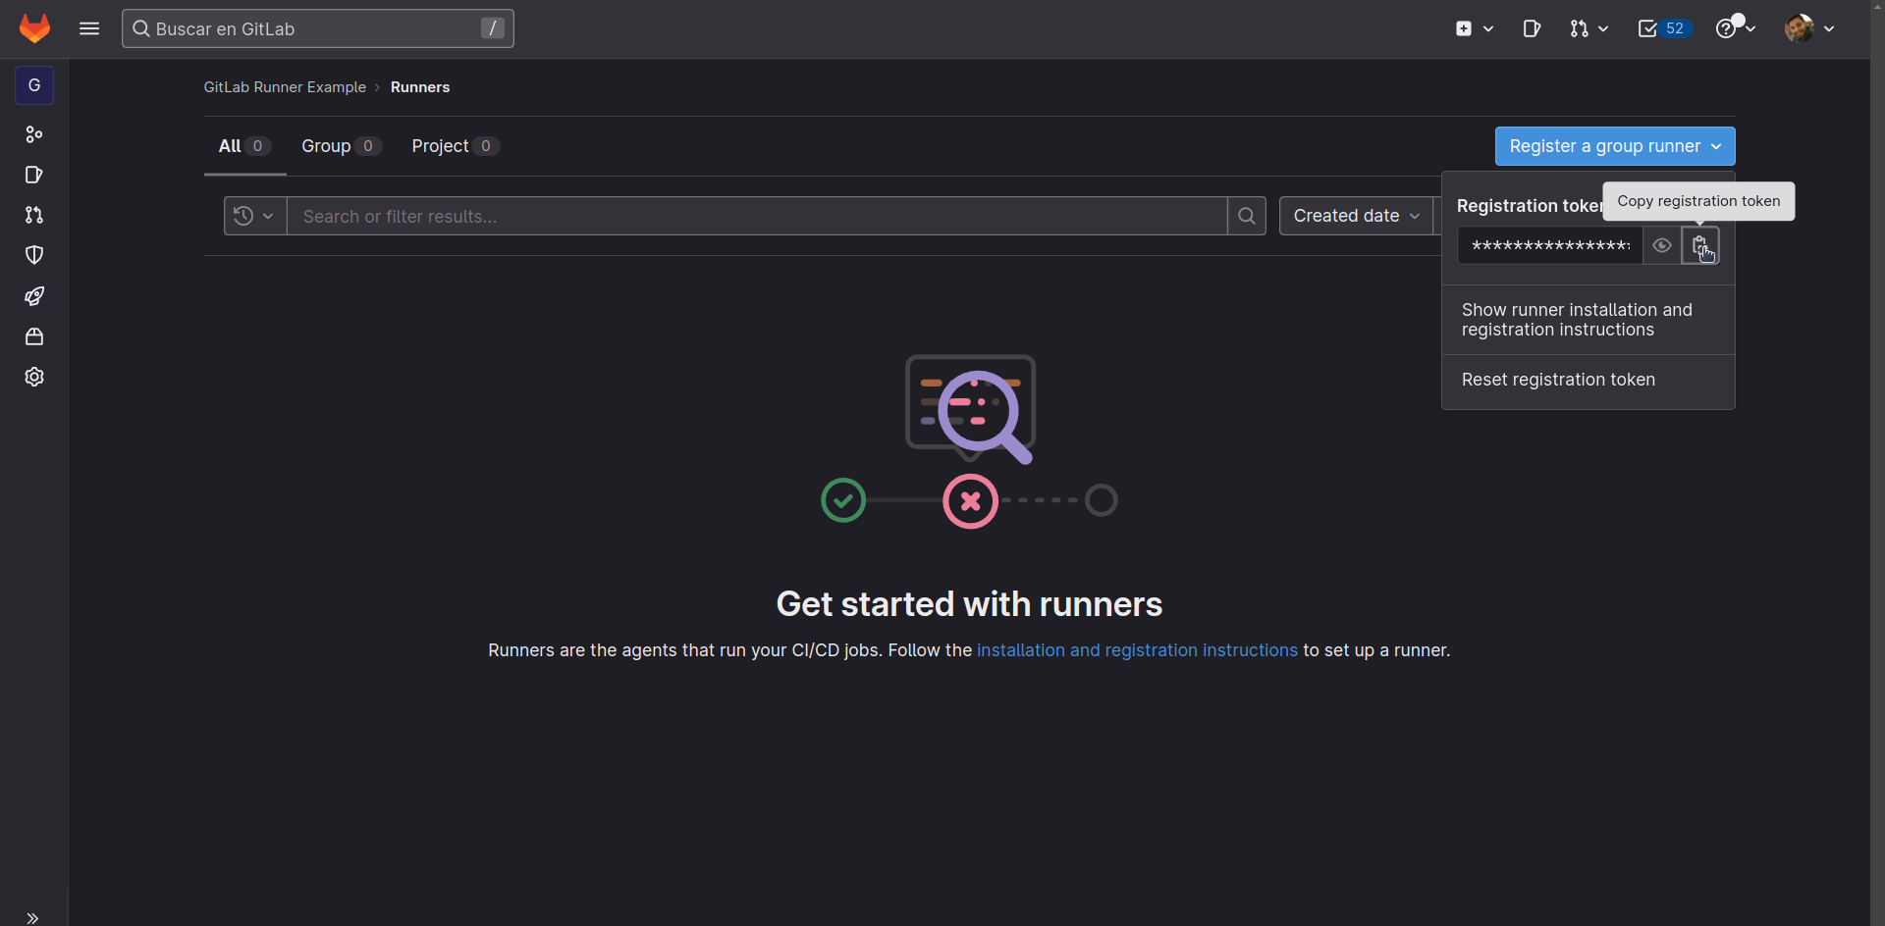Click the GitLab fox logo

coord(34,28)
